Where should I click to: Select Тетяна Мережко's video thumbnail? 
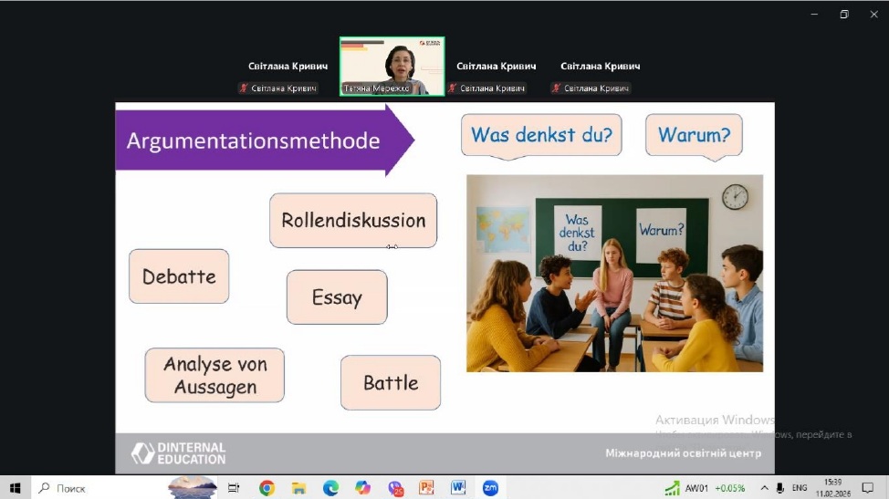click(x=392, y=66)
